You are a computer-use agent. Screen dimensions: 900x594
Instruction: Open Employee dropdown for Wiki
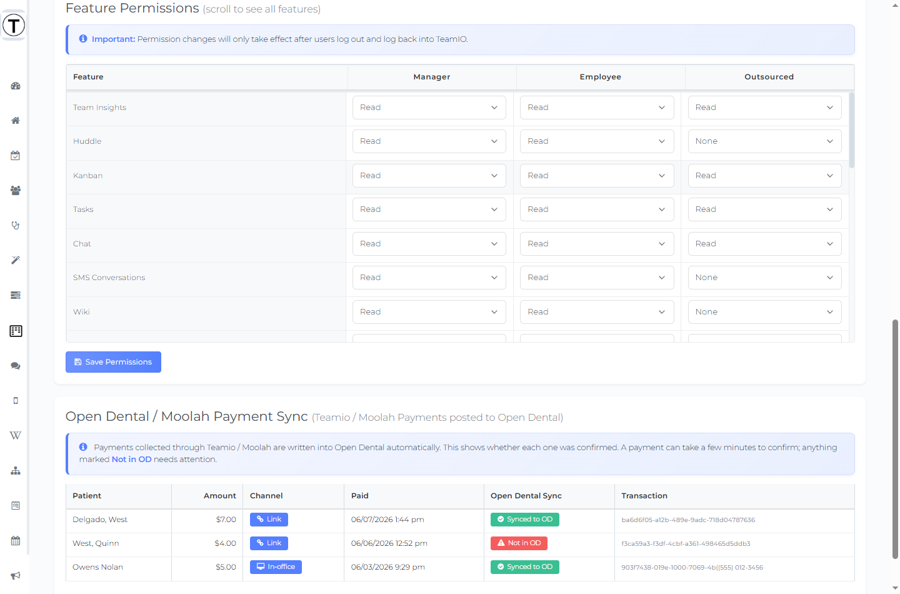(597, 312)
